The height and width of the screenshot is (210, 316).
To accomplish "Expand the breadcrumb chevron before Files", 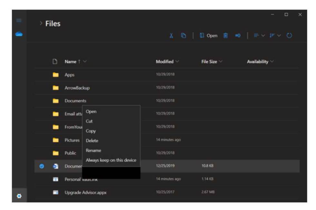I will pyautogui.click(x=41, y=24).
